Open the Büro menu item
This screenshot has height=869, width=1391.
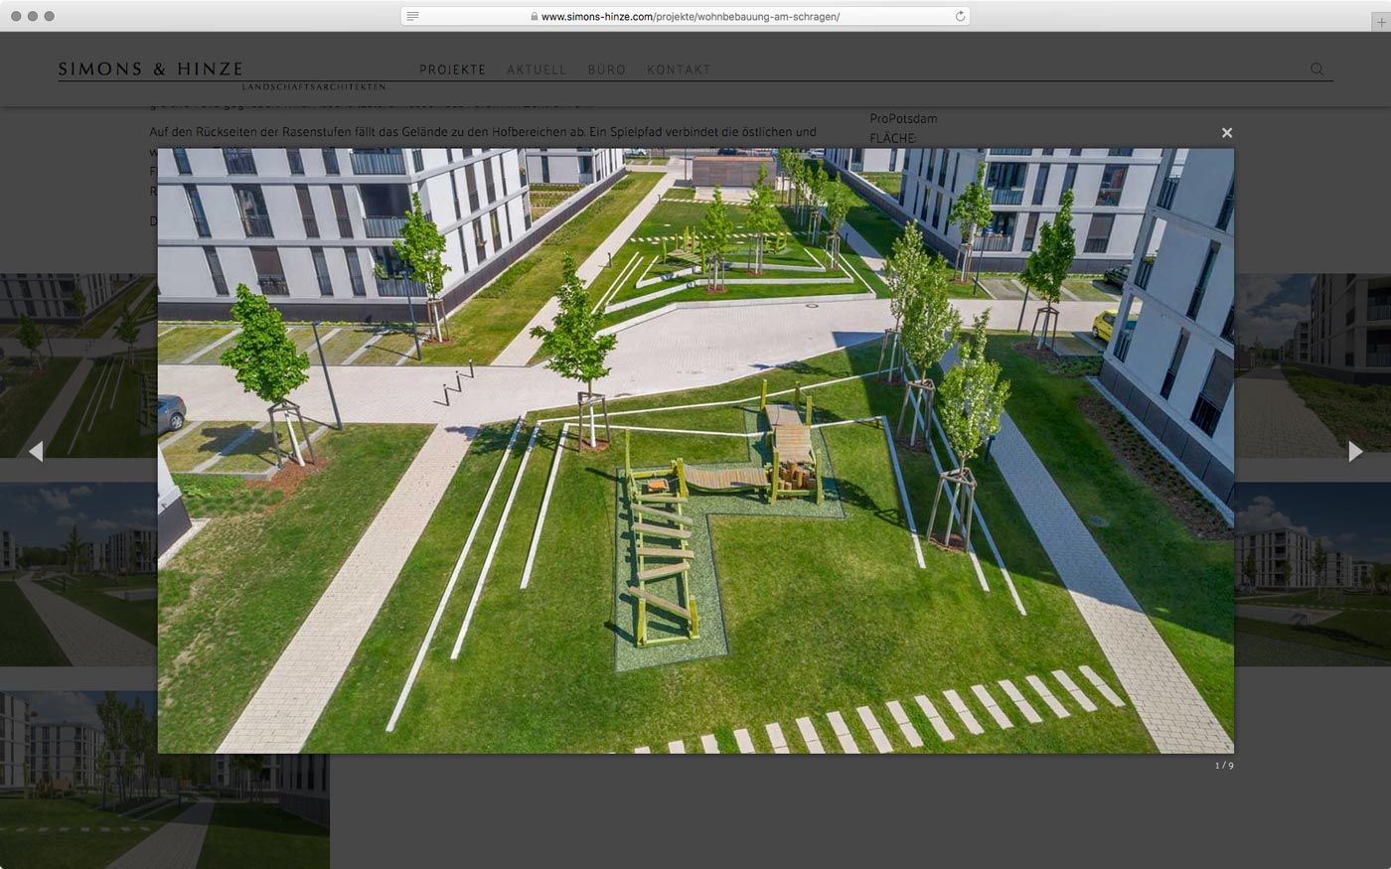[x=606, y=70]
